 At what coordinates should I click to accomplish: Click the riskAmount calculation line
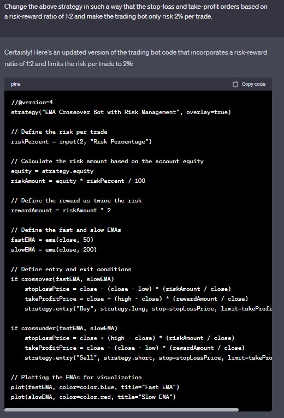pos(78,181)
